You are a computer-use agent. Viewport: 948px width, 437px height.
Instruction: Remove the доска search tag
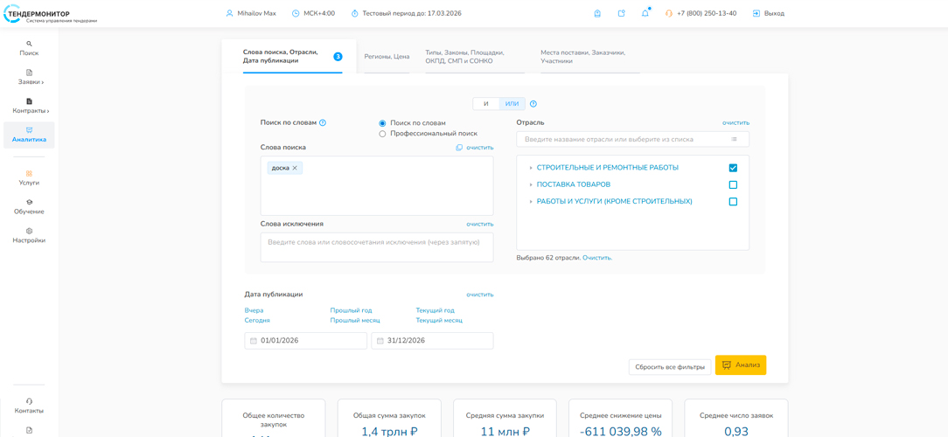tap(295, 168)
